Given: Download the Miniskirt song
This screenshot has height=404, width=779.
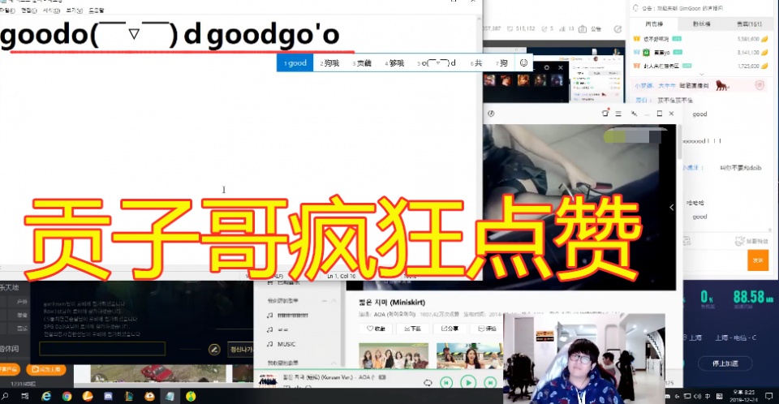Looking at the screenshot, I should 413,329.
